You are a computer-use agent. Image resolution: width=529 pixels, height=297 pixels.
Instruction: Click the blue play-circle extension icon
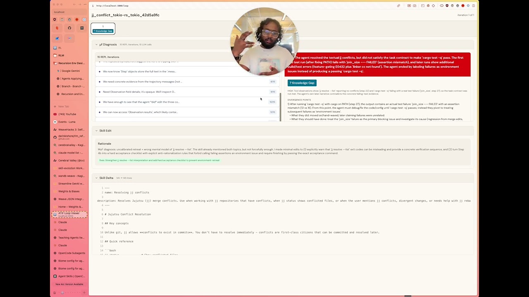[x=468, y=6]
